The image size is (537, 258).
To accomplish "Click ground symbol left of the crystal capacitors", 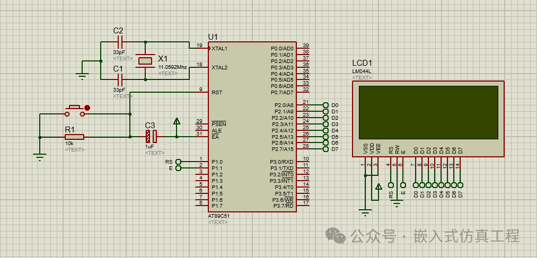I will [82, 75].
